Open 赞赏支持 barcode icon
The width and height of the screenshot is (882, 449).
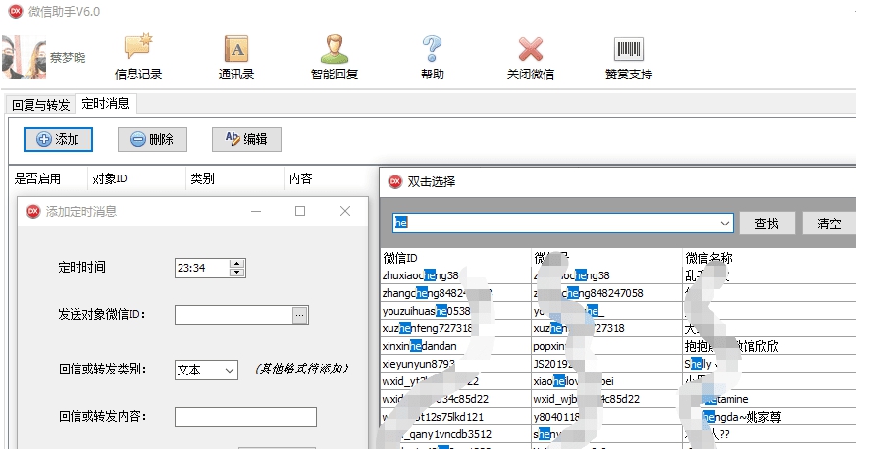pos(628,57)
